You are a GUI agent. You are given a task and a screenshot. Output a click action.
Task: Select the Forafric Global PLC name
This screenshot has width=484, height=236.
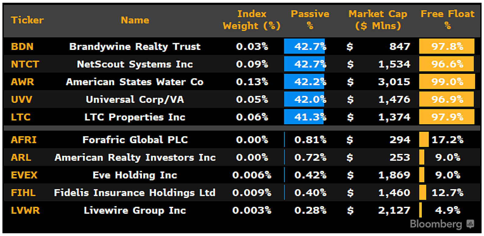(135, 140)
